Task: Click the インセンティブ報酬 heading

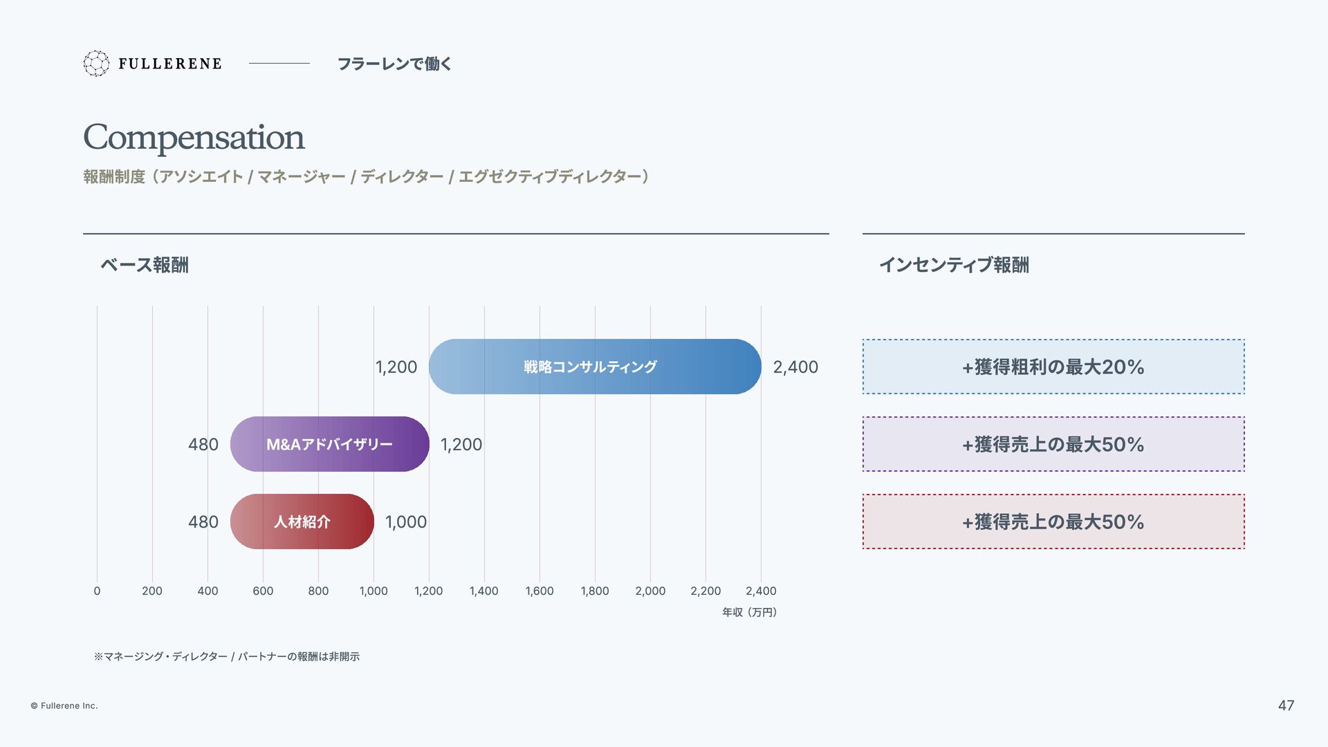Action: tap(954, 265)
